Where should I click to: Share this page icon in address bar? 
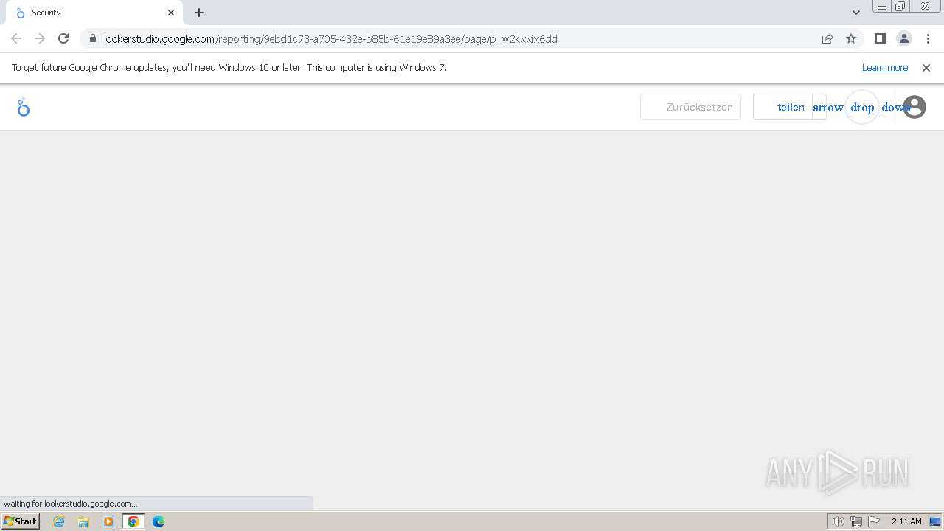pos(827,38)
